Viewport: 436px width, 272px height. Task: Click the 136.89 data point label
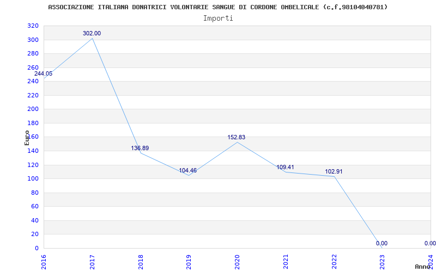(140, 148)
